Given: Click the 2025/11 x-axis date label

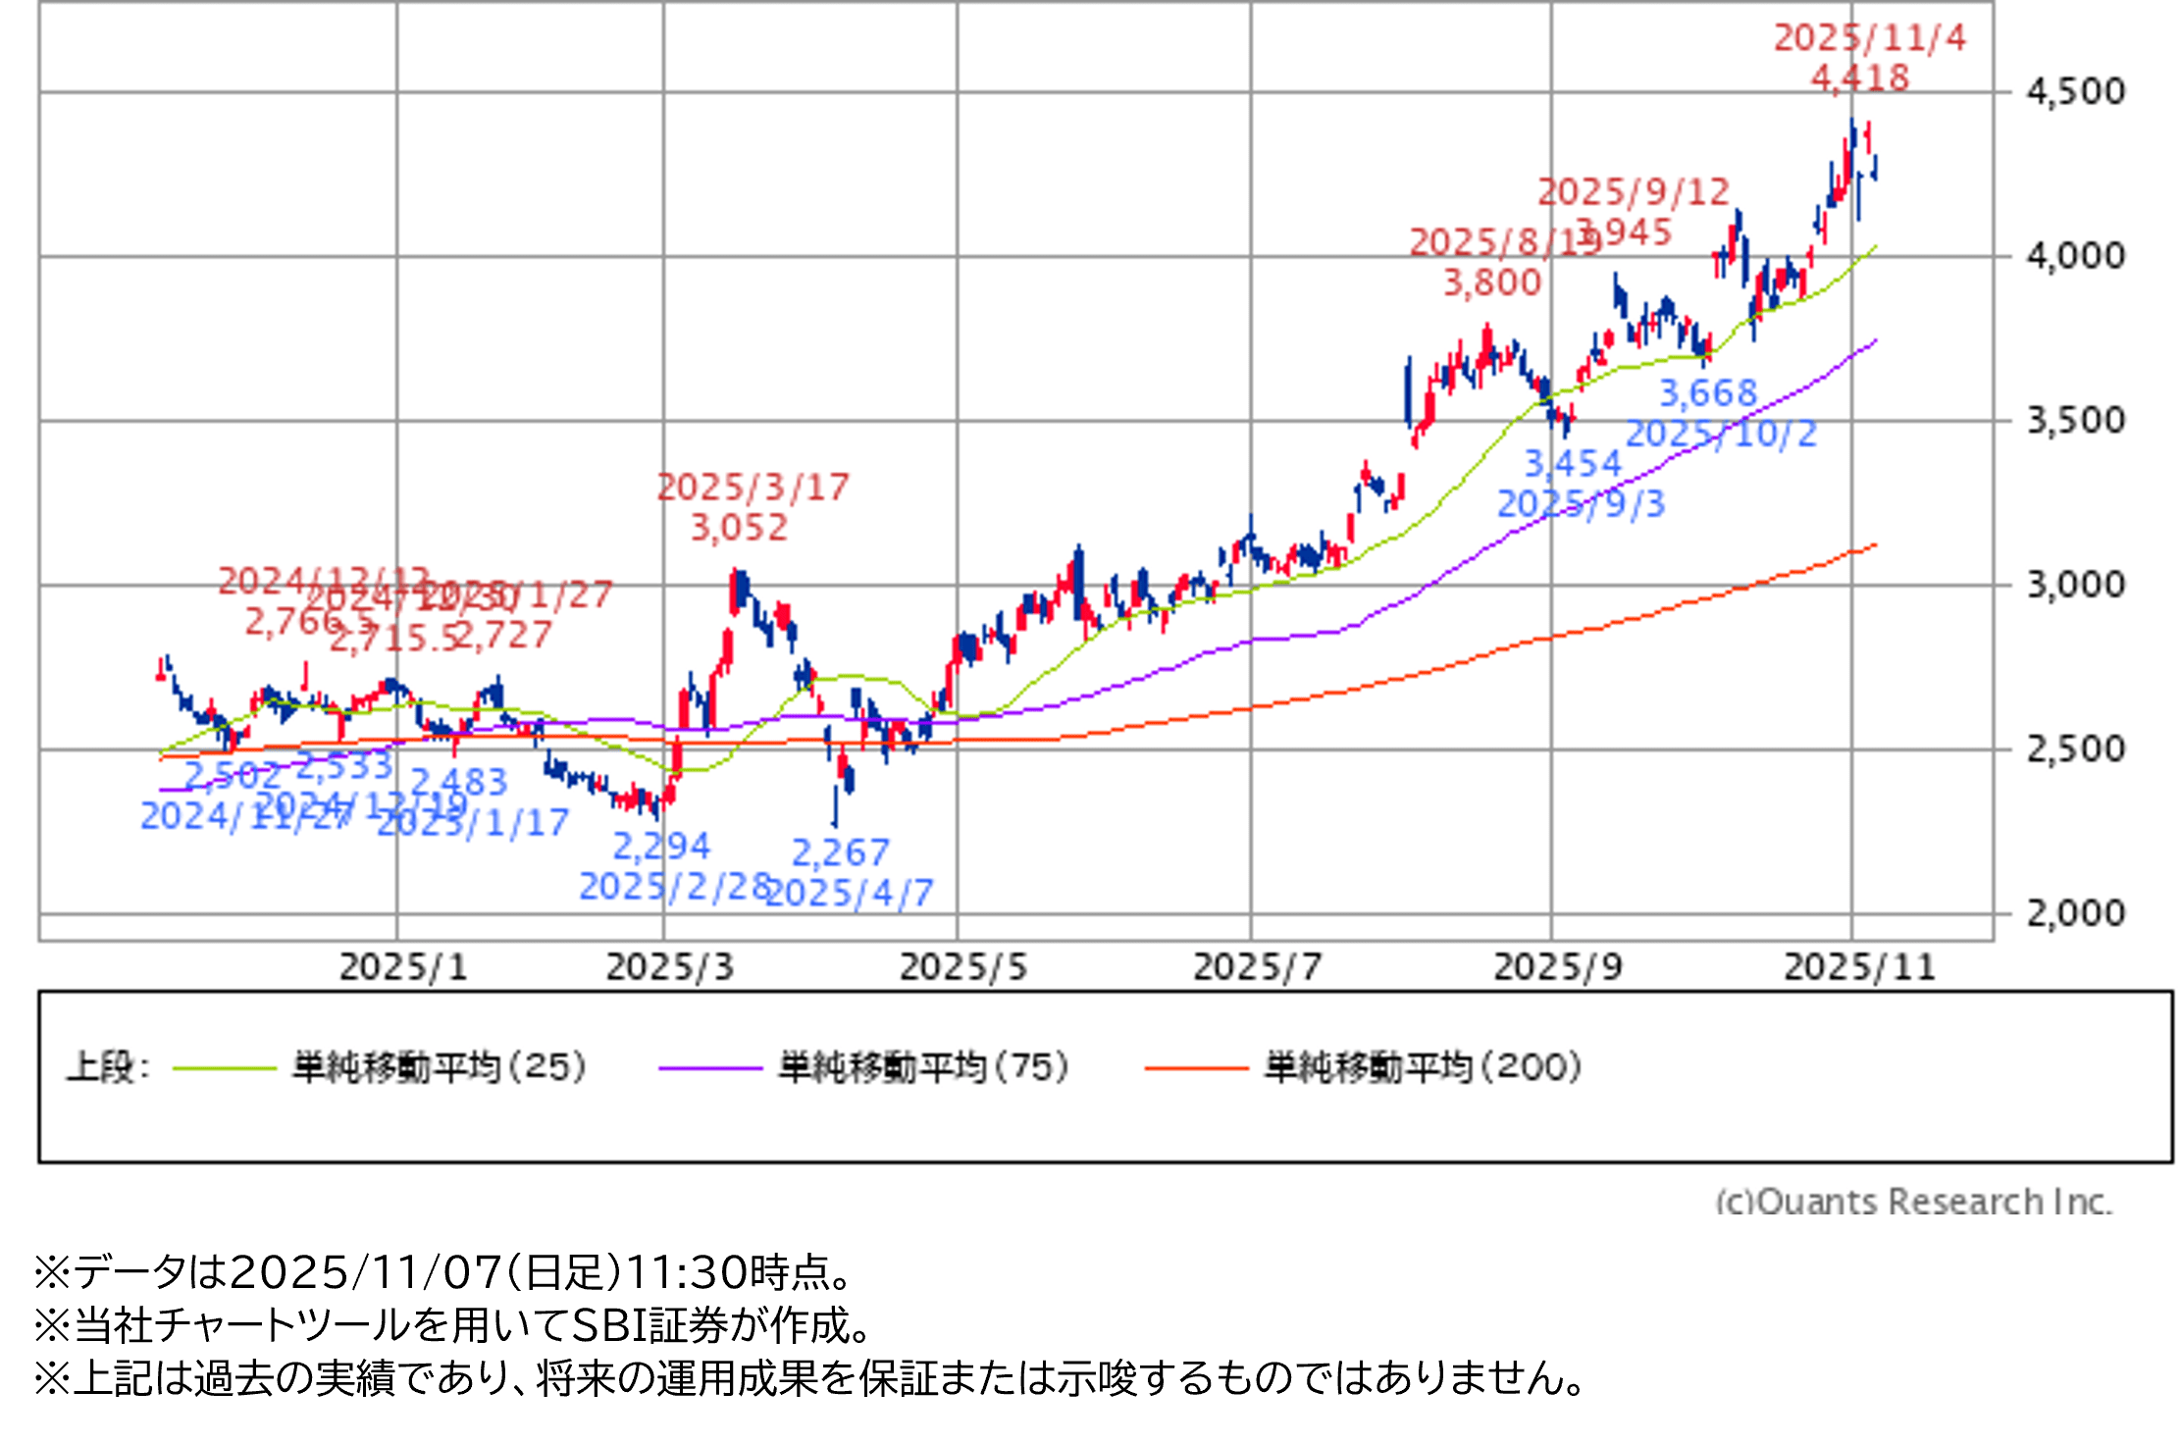Looking at the screenshot, I should pyautogui.click(x=1858, y=967).
